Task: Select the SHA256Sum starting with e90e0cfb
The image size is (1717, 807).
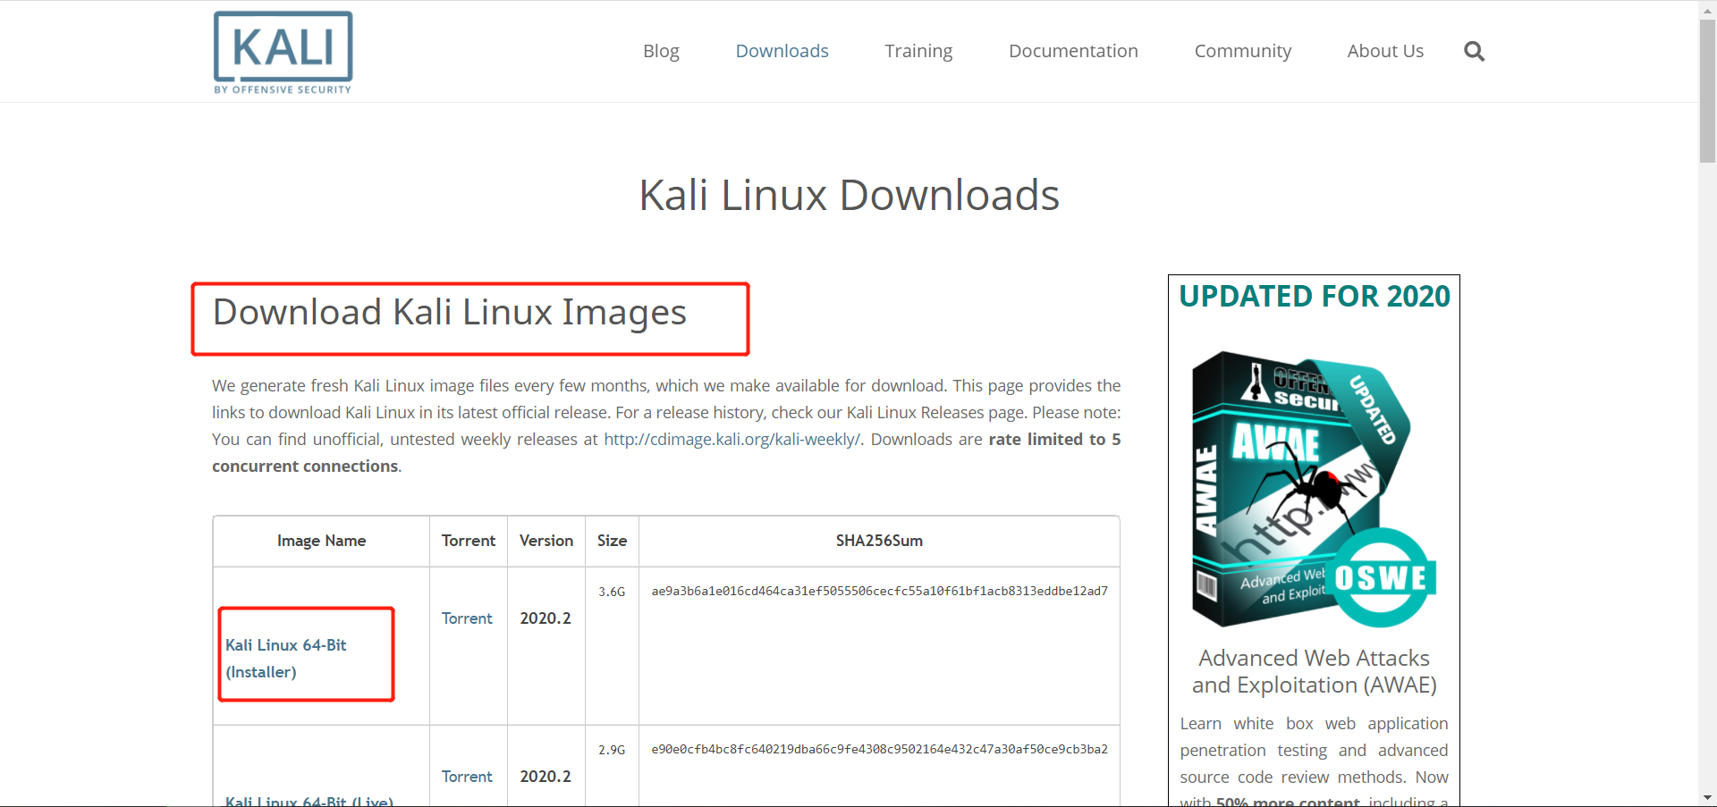Action: pyautogui.click(x=879, y=749)
